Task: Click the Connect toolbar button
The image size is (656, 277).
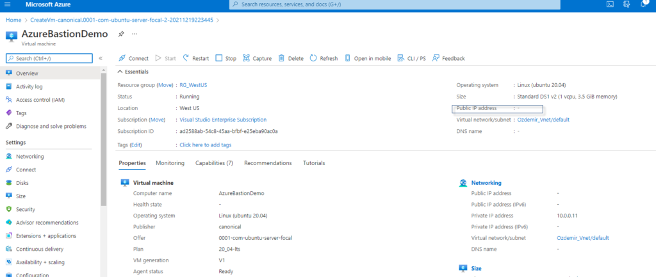Action: click(133, 58)
